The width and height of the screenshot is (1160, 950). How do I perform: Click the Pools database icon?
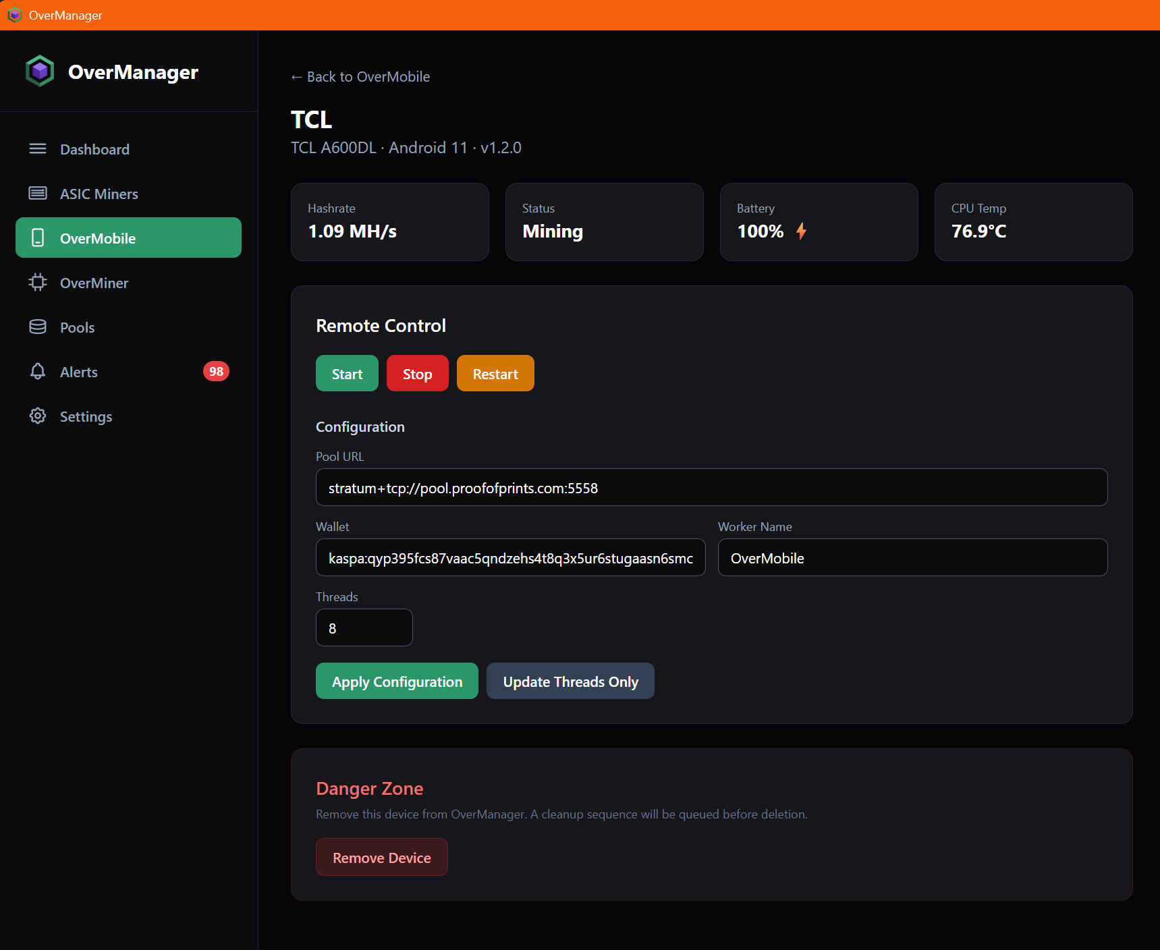click(38, 327)
